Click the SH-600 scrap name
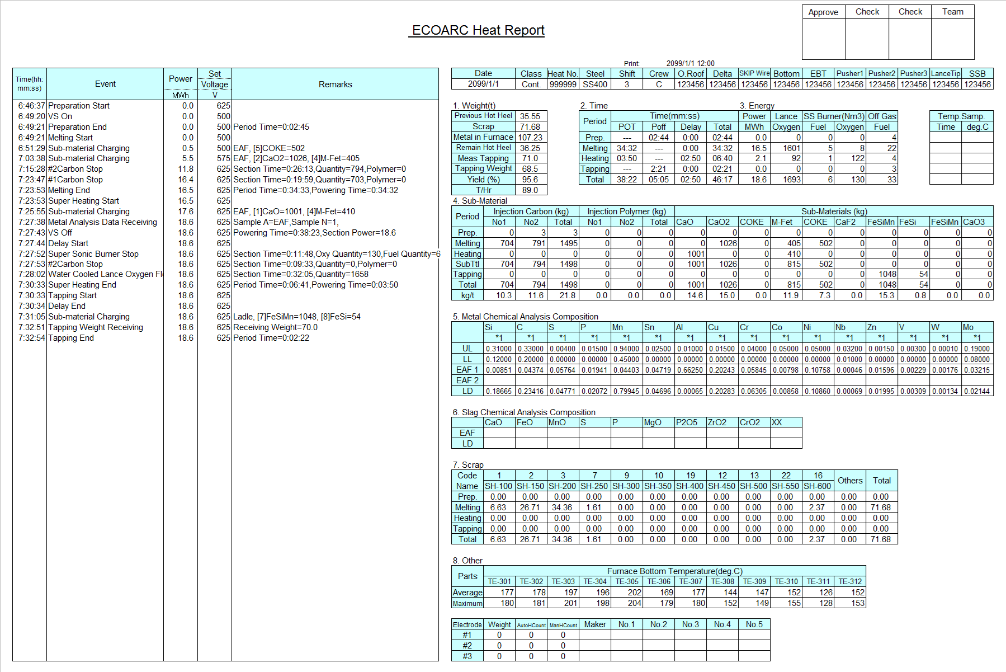The image size is (1006, 672). click(818, 486)
